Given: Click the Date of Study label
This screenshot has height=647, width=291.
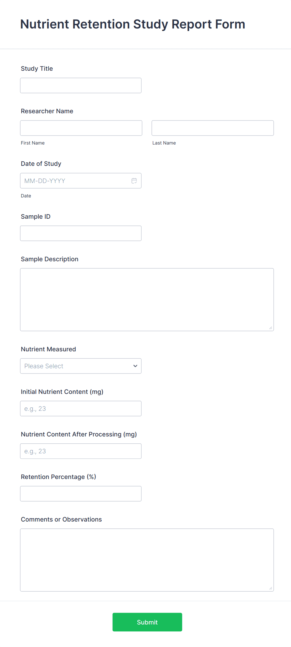Looking at the screenshot, I should click(41, 164).
